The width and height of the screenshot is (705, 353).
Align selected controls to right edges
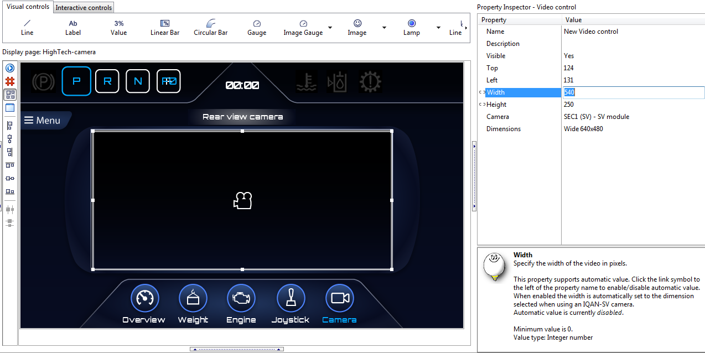(x=10, y=152)
